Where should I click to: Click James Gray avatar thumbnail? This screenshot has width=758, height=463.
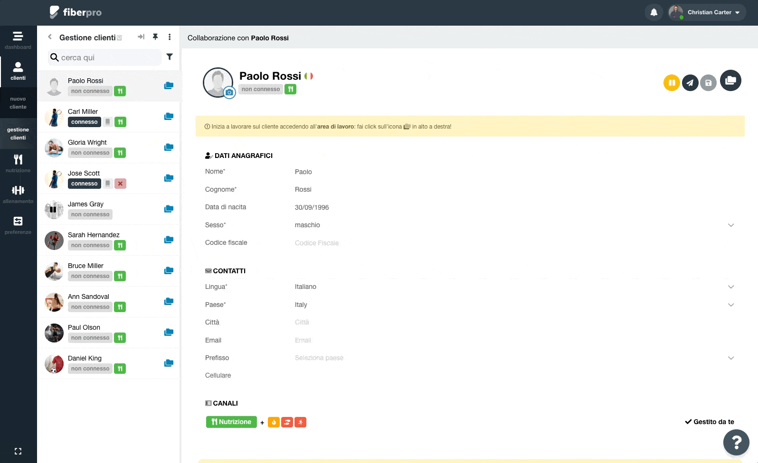tap(54, 210)
